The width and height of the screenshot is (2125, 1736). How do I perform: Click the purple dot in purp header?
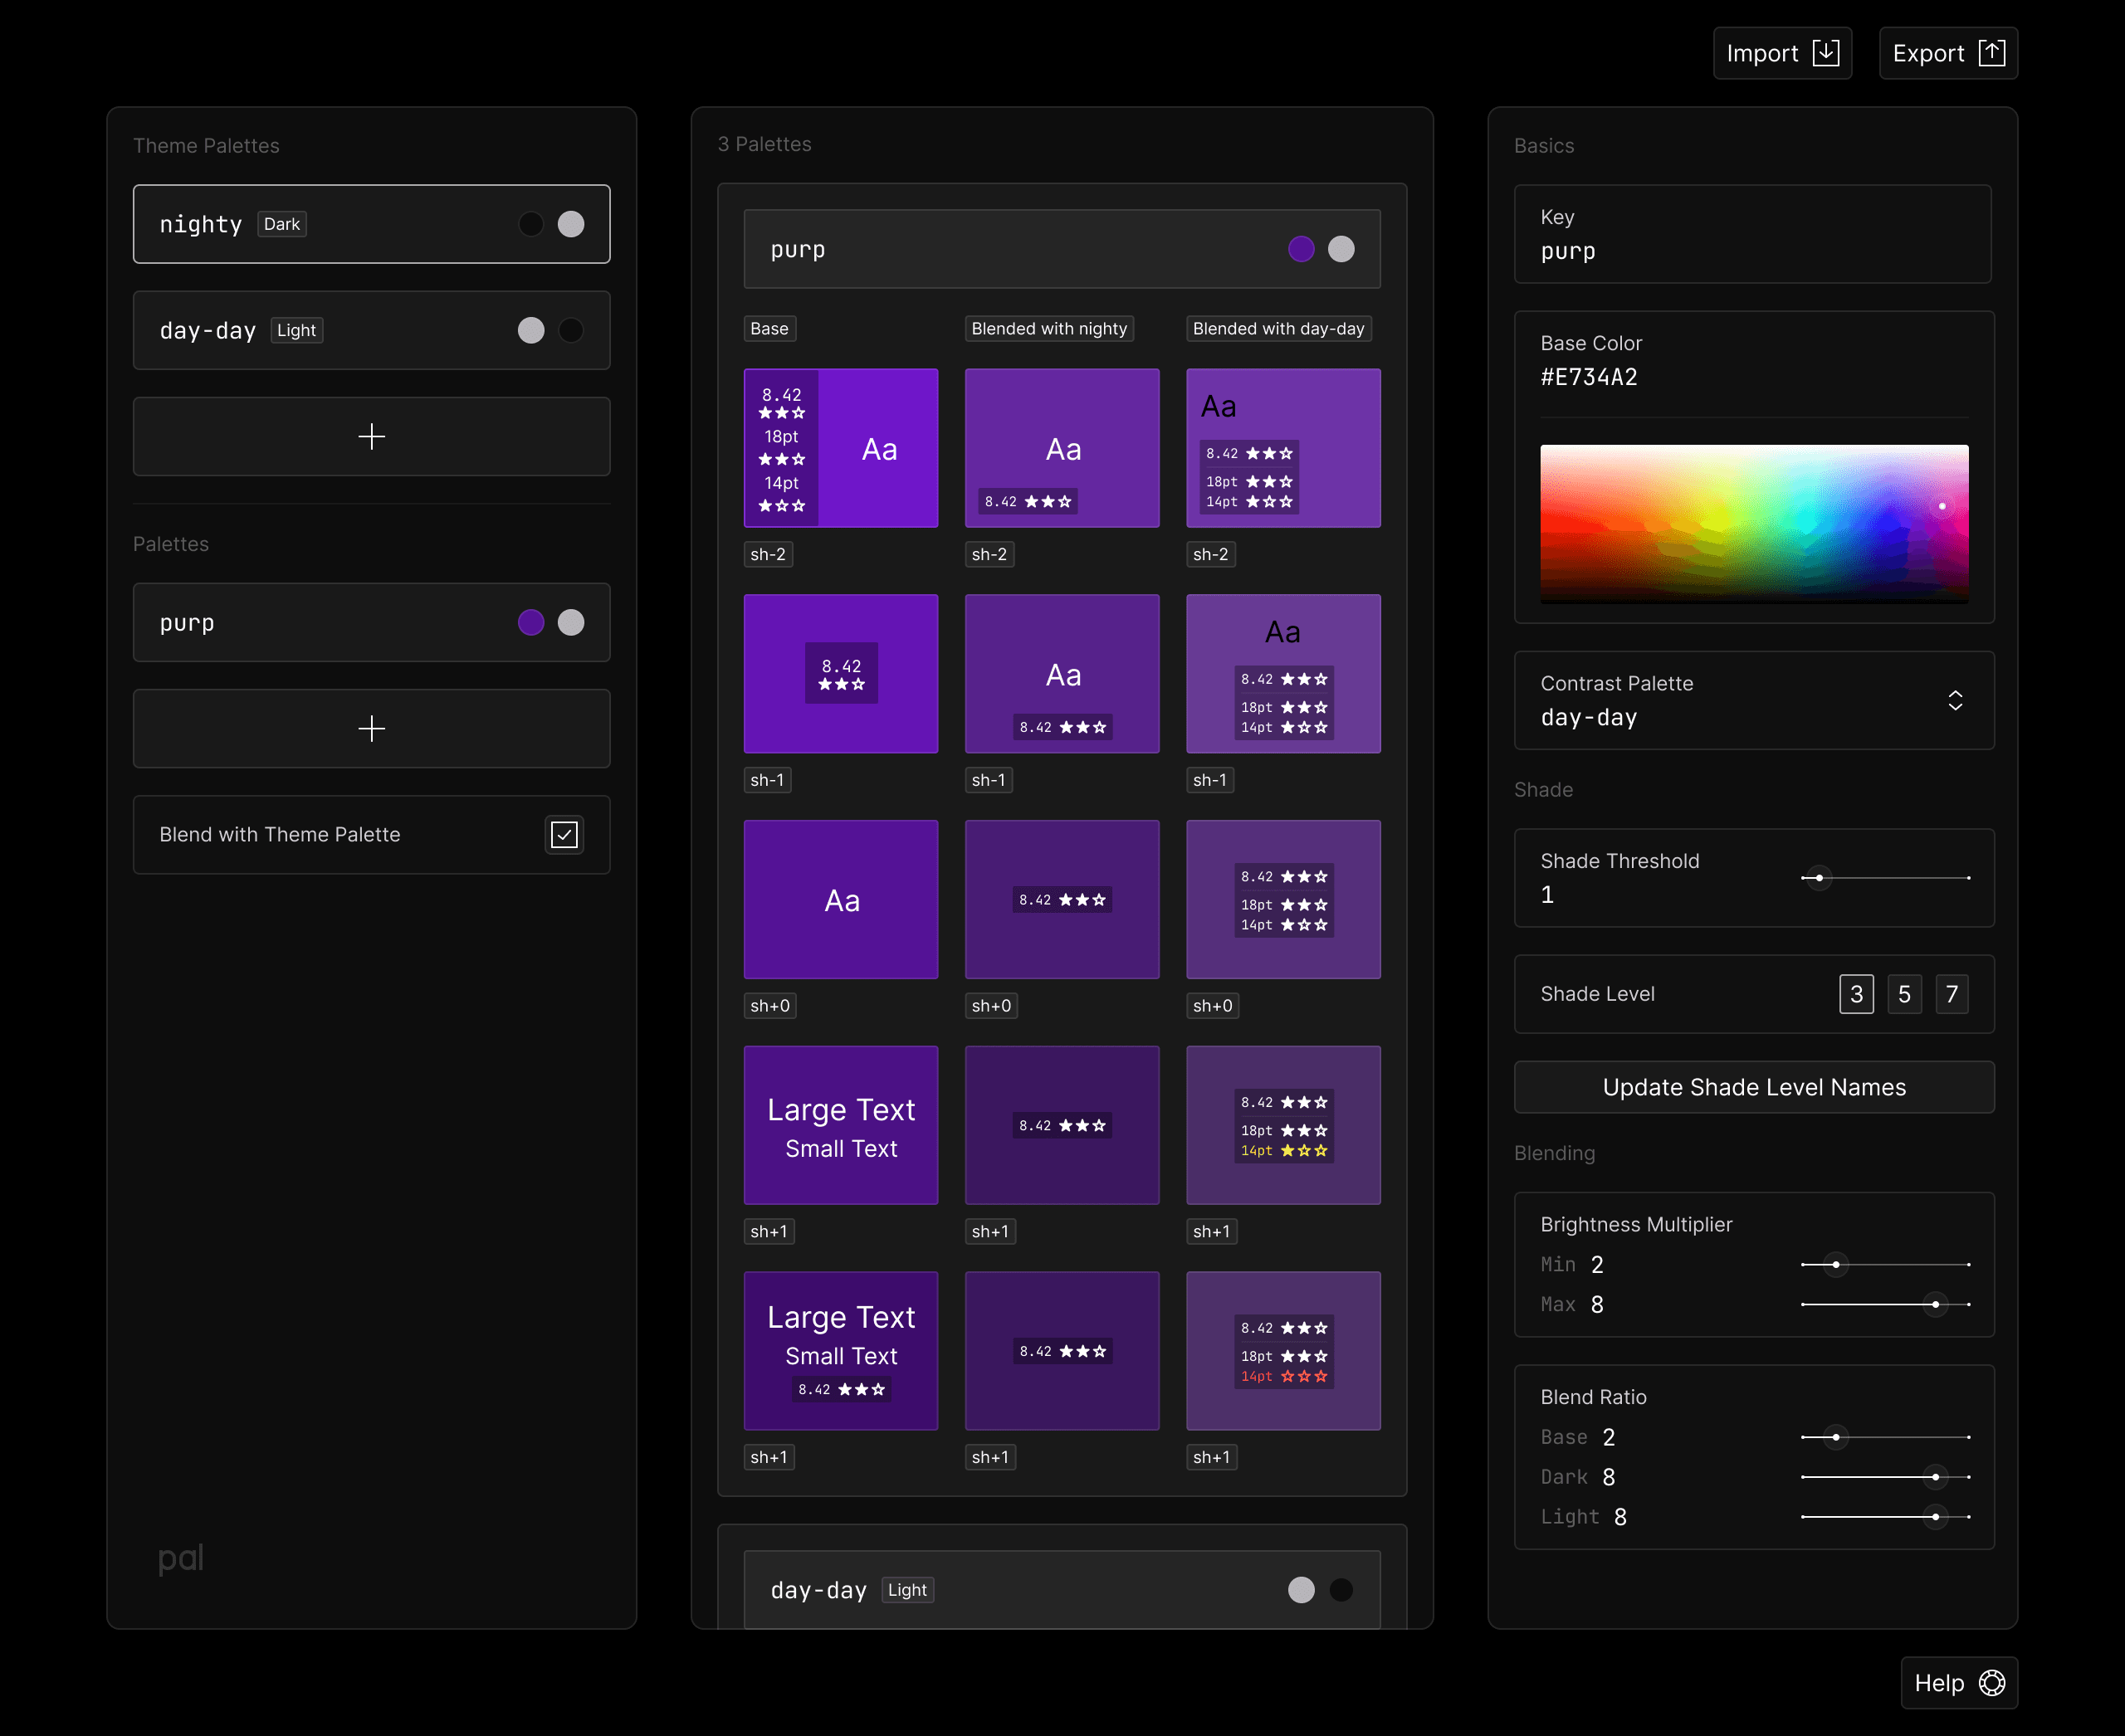[x=1301, y=249]
